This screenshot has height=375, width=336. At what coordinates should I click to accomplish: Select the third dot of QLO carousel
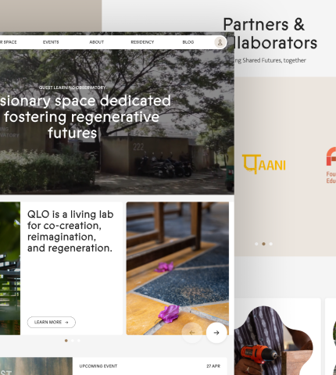click(79, 341)
